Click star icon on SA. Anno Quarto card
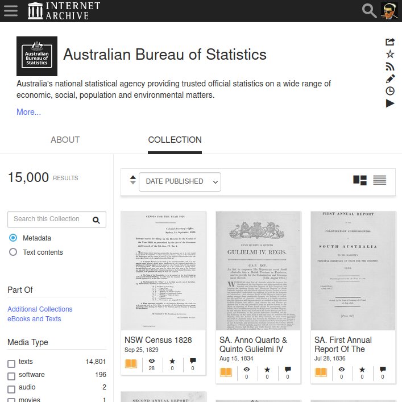This screenshot has width=402, height=402. (x=267, y=370)
